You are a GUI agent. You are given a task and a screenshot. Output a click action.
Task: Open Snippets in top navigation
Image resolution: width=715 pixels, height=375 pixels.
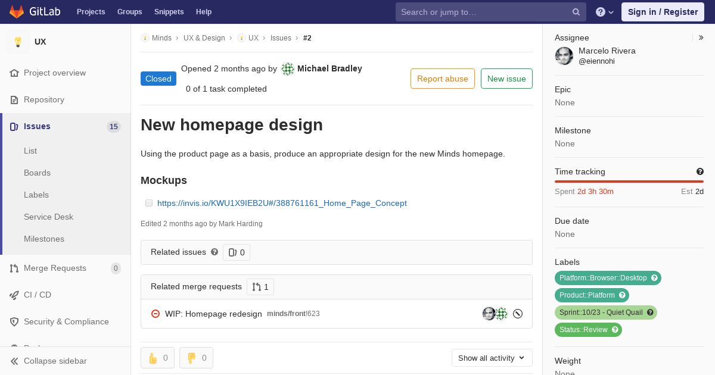[x=169, y=12]
